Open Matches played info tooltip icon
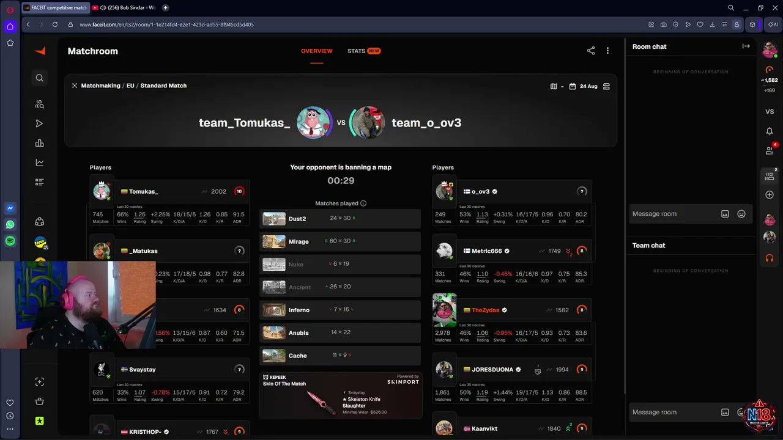Screen dimensions: 783x440 tap(363, 204)
